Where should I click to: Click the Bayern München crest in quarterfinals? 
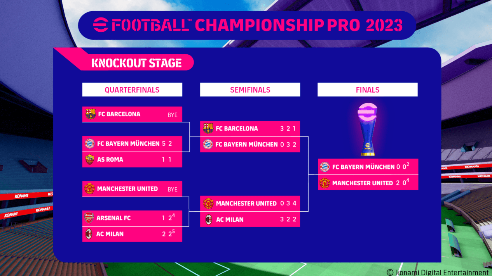[x=90, y=144]
